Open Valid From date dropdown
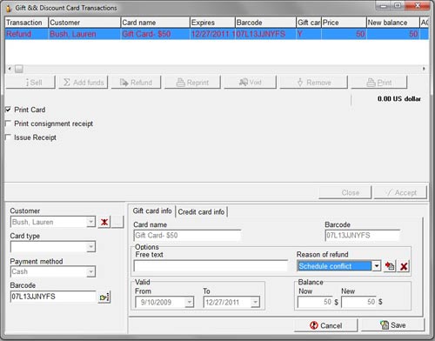This screenshot has width=435, height=341. (189, 302)
